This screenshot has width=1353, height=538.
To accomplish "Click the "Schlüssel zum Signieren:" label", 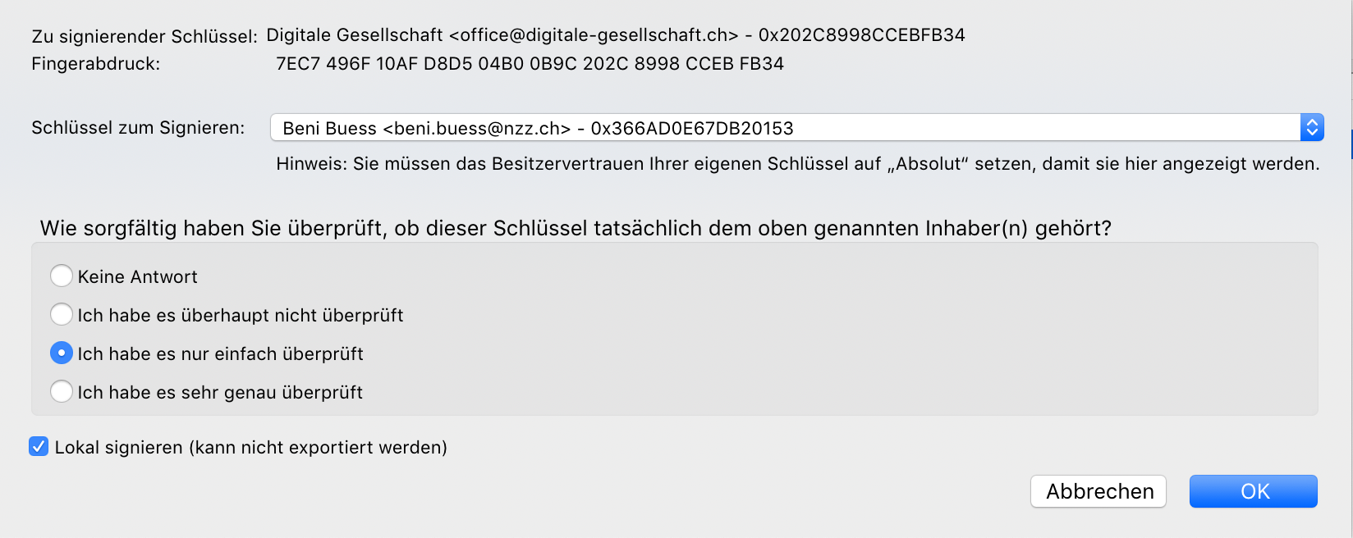I will 138,128.
